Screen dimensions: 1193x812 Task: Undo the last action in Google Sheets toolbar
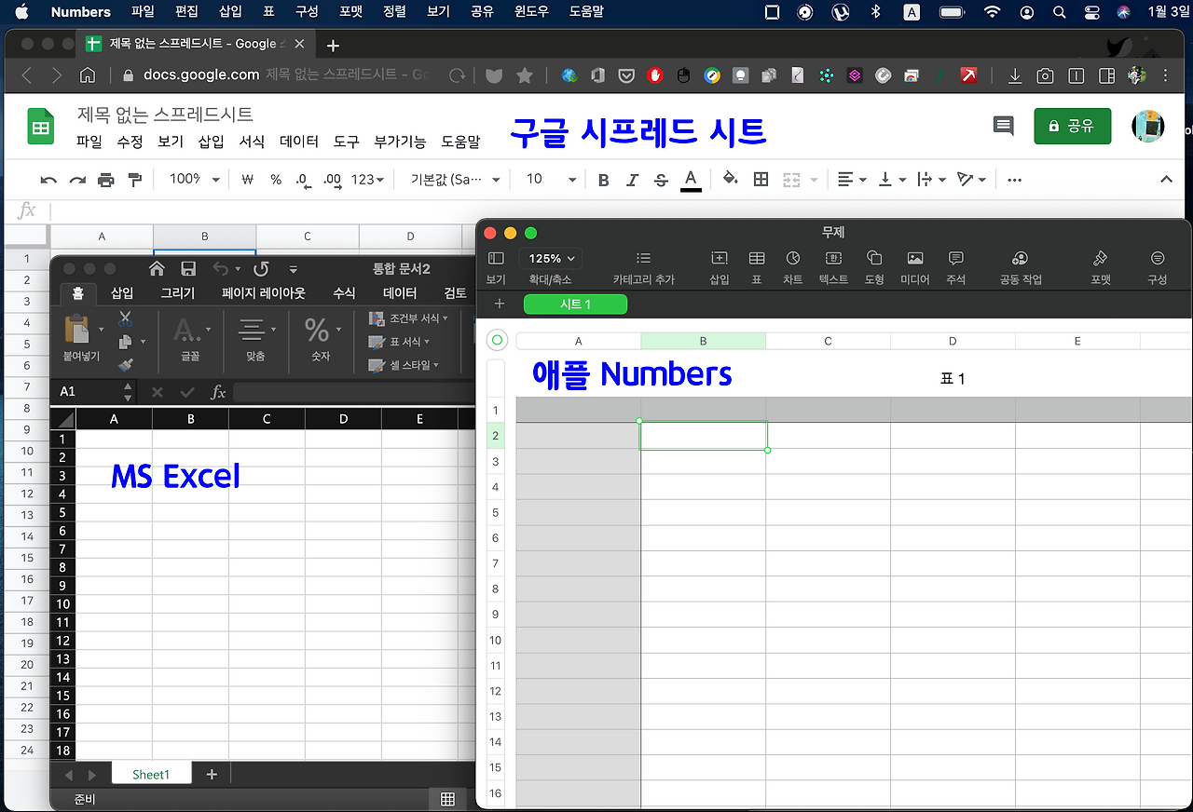[48, 180]
